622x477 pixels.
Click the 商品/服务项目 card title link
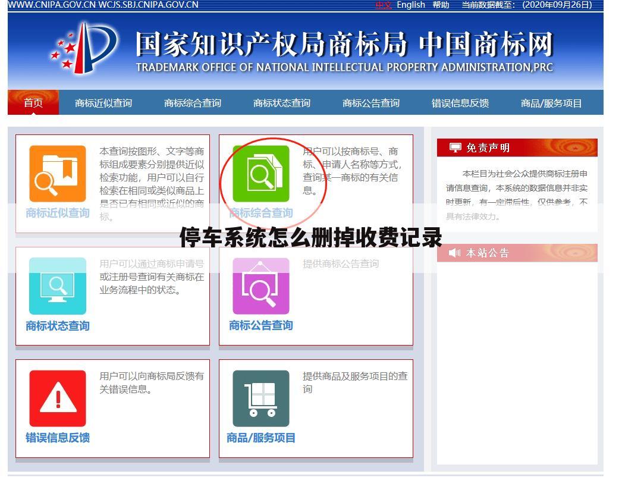[261, 438]
